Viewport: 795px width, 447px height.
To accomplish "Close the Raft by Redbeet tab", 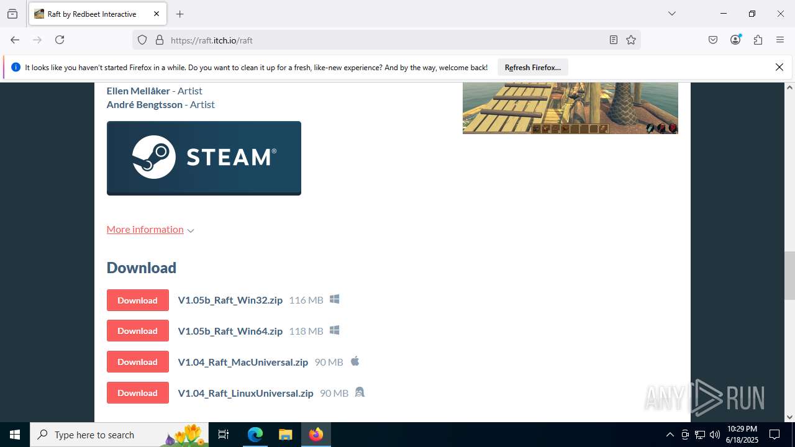I will point(157,14).
